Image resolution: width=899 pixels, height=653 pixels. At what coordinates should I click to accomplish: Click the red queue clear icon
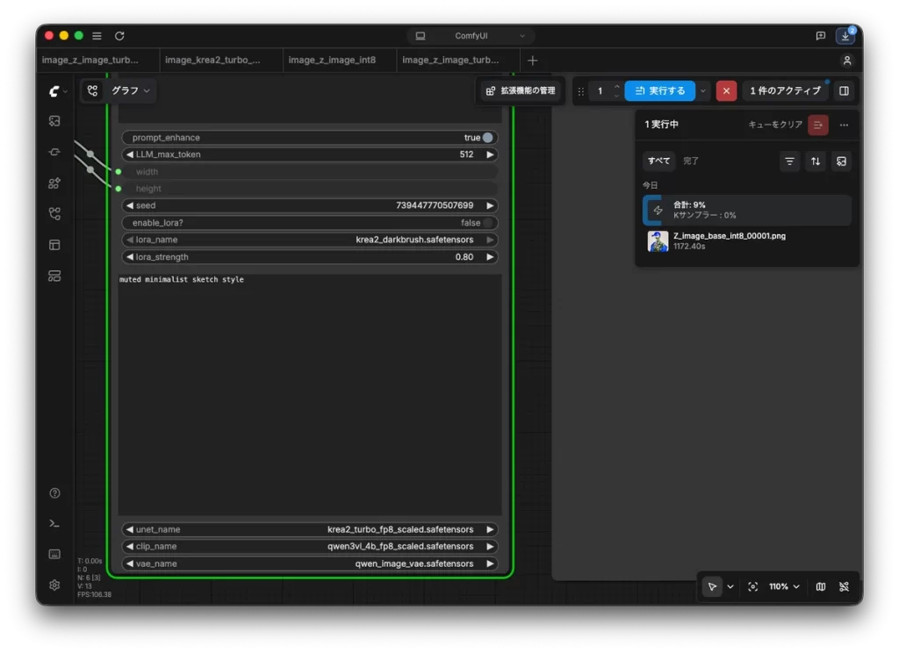pyautogui.click(x=817, y=125)
